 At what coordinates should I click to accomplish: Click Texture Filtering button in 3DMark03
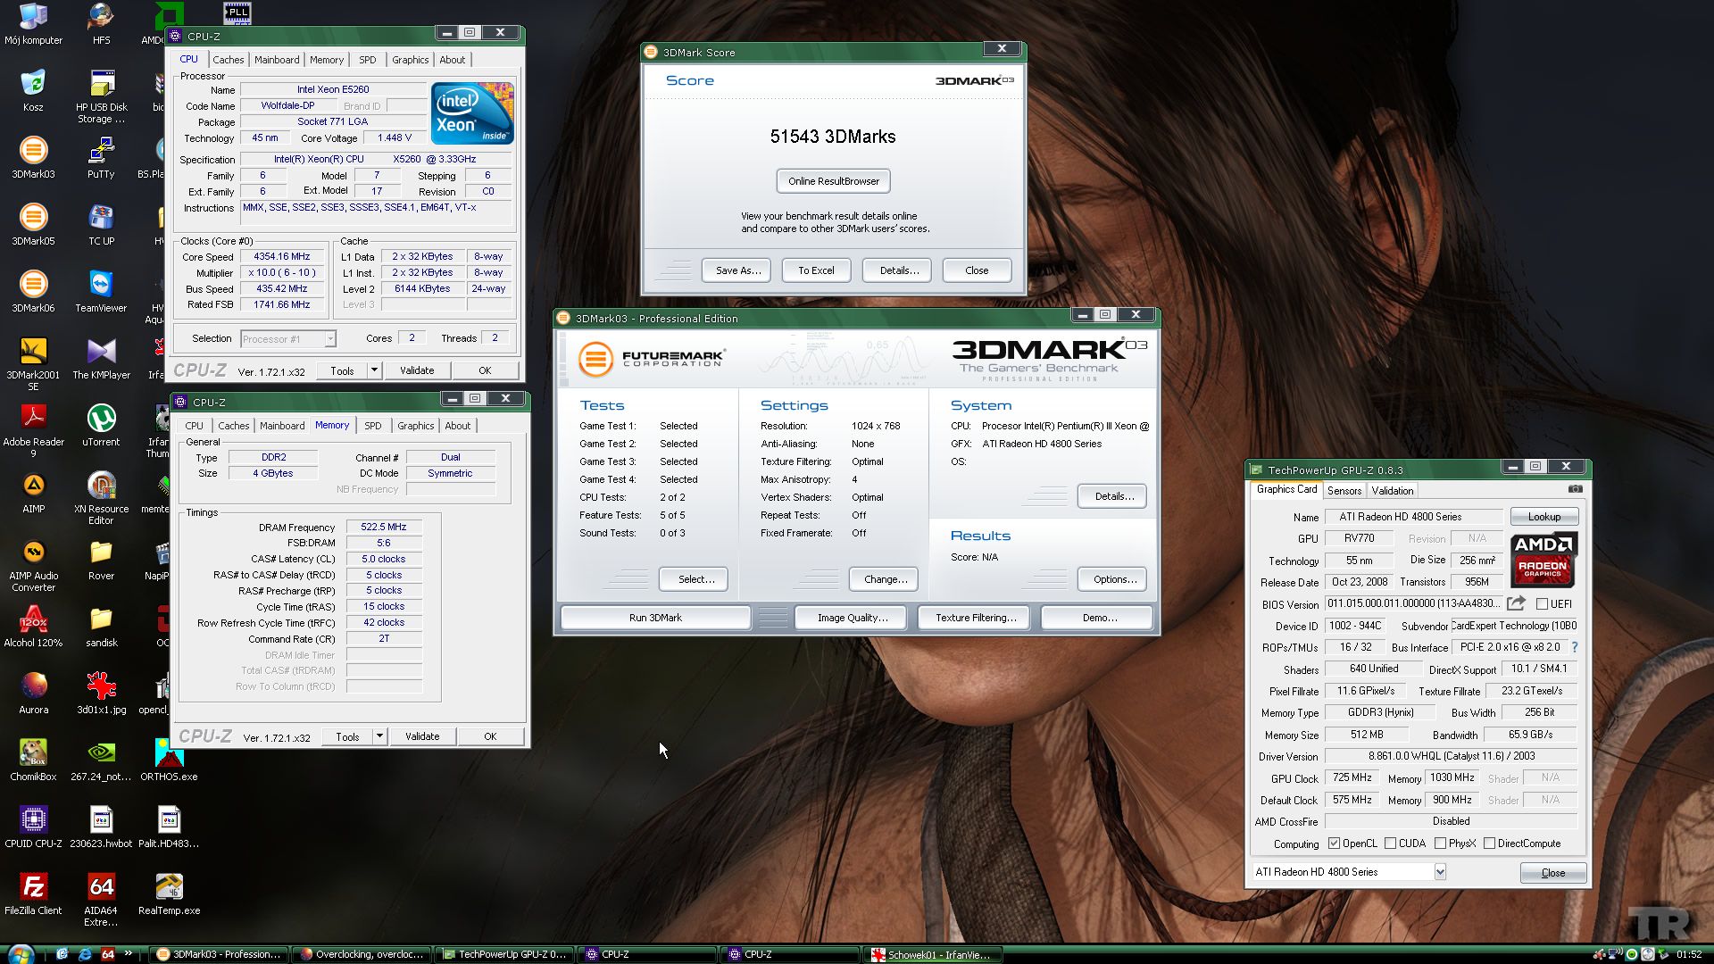pyautogui.click(x=976, y=618)
